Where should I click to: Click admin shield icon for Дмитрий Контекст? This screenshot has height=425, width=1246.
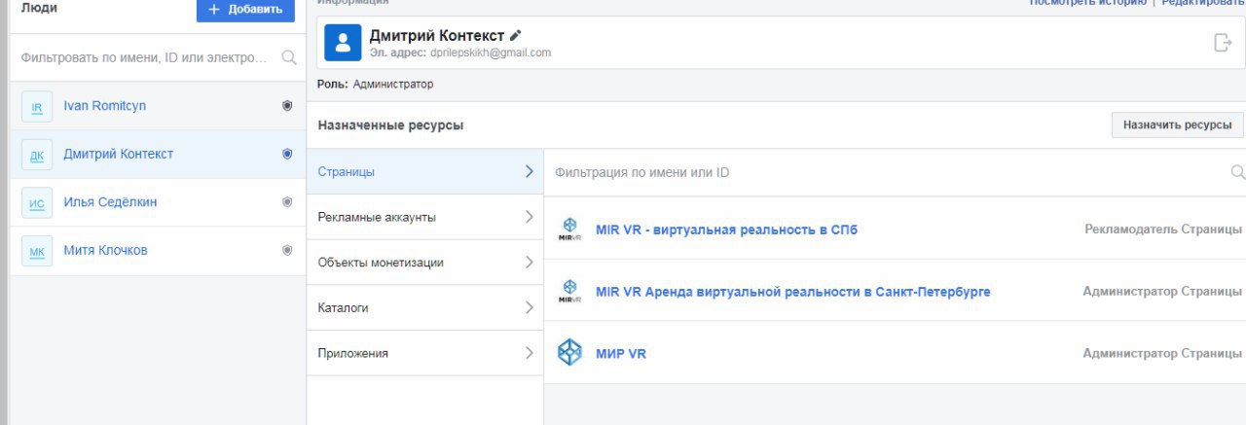(287, 154)
